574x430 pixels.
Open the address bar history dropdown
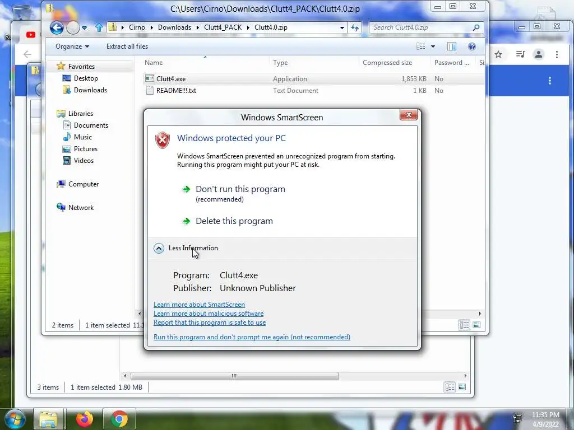(x=342, y=27)
